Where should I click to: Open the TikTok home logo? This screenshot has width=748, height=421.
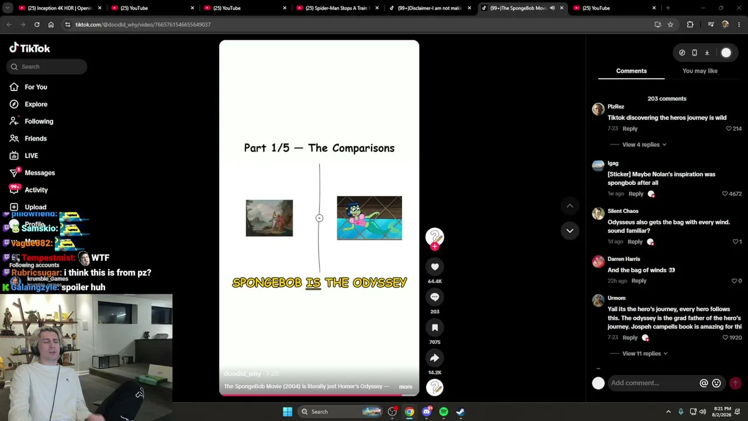(x=30, y=48)
